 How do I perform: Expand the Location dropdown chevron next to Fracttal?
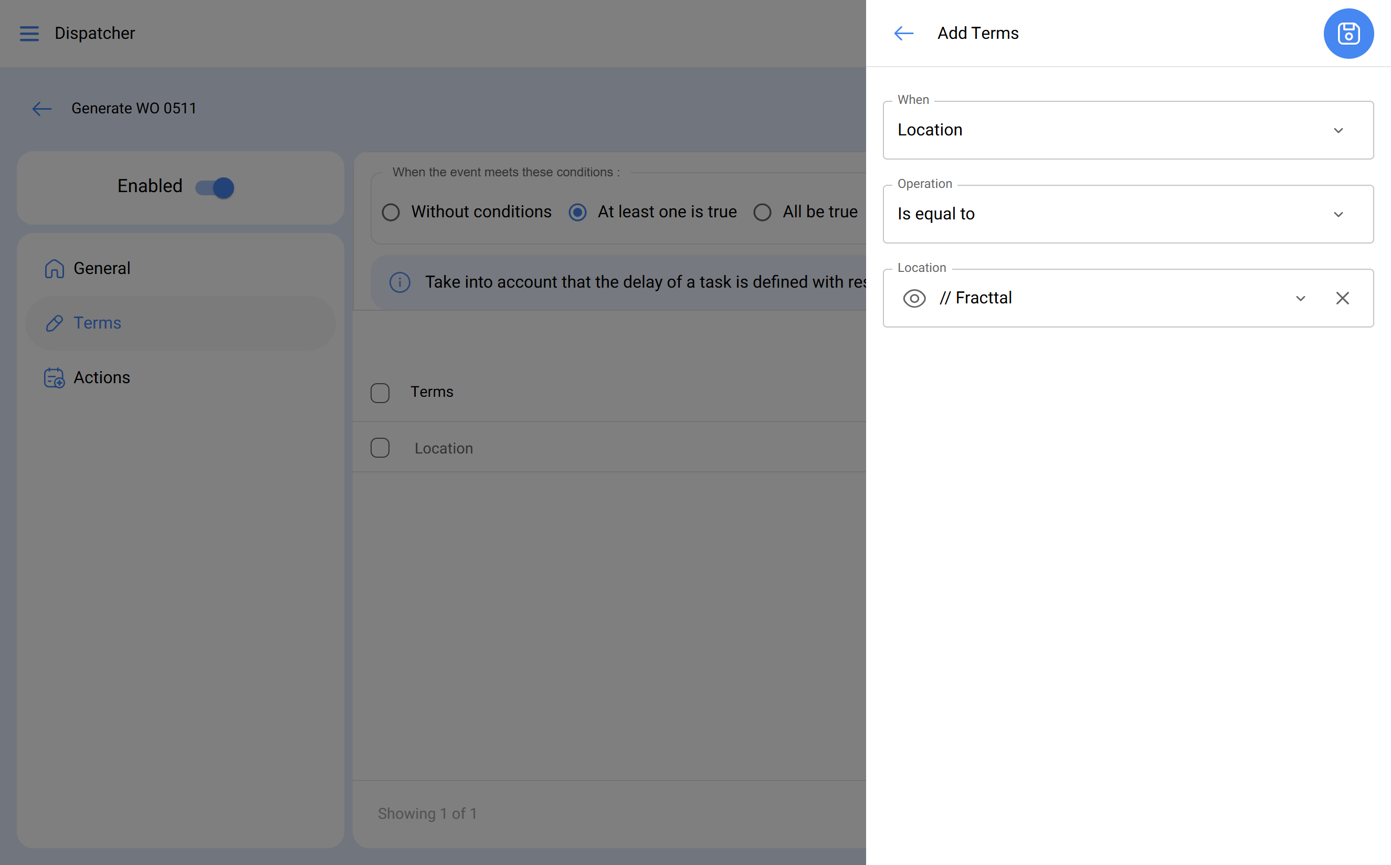(1300, 298)
